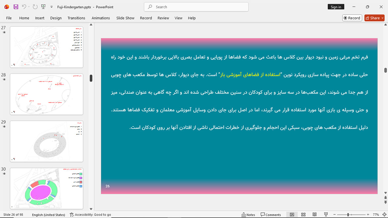Image resolution: width=388 pixels, height=218 pixels.
Task: Launch Slide Show from status bar icon
Action: [326, 214]
